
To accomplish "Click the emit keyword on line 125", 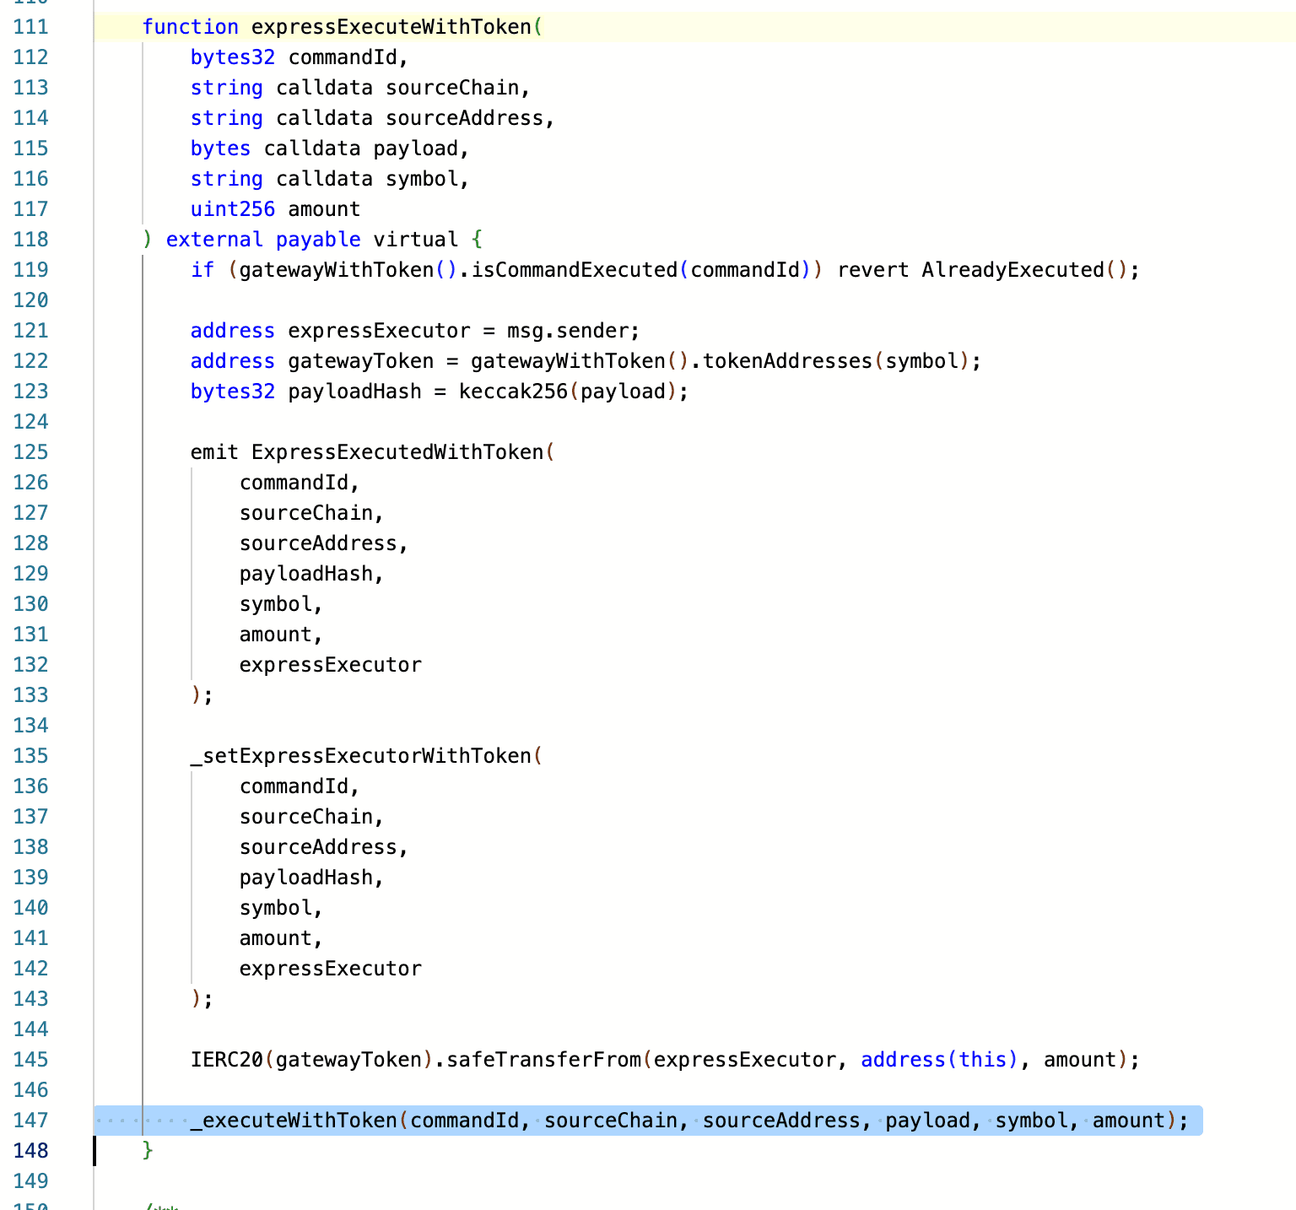I will click(x=215, y=452).
